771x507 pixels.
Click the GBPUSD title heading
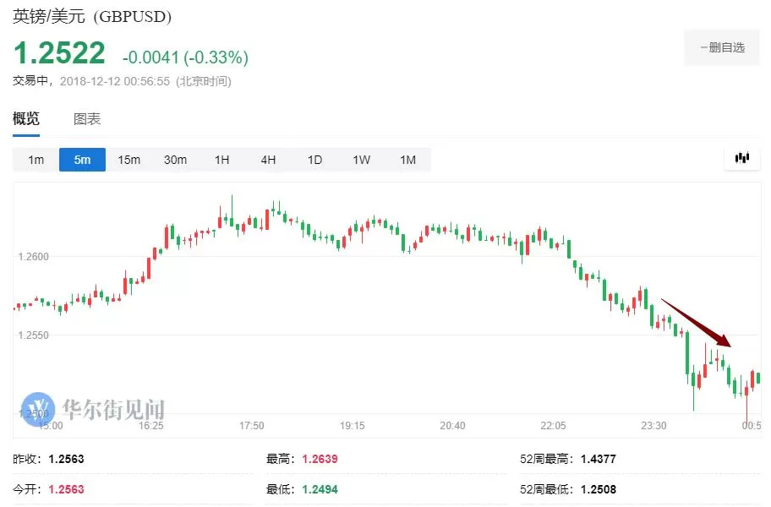tap(92, 16)
